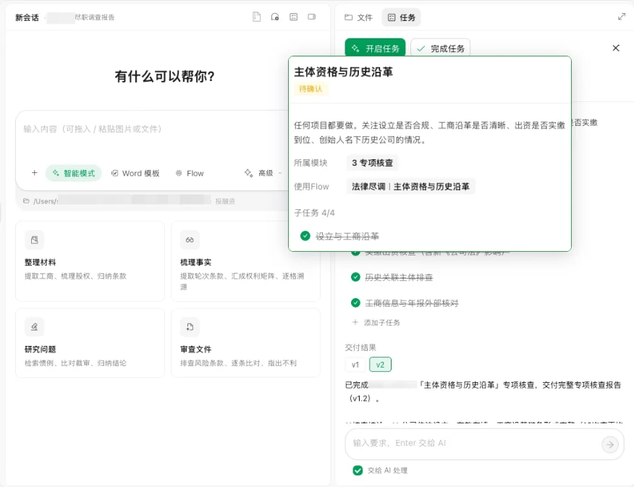Click the sparkle icon beside 高级
The width and height of the screenshot is (634, 487).
click(x=248, y=173)
